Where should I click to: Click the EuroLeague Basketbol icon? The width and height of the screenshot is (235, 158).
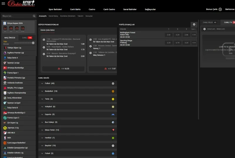click(x=5, y=143)
